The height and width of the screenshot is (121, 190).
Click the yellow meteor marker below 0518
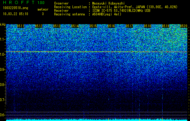pyautogui.click(x=140, y=119)
